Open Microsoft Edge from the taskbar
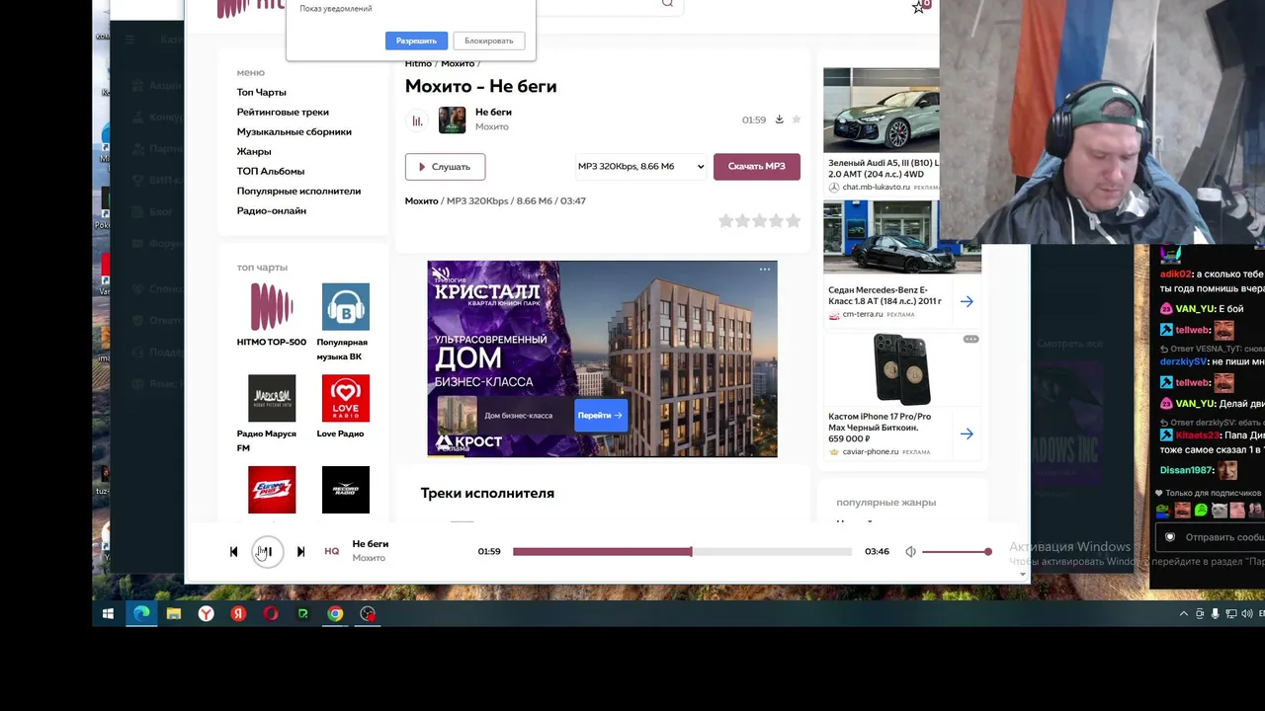Image resolution: width=1265 pixels, height=711 pixels. 141,614
